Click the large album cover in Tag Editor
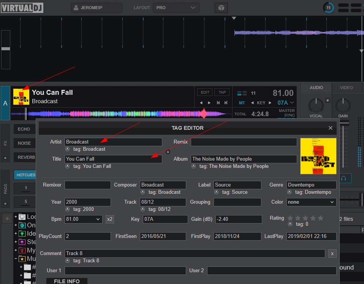 [x=318, y=156]
